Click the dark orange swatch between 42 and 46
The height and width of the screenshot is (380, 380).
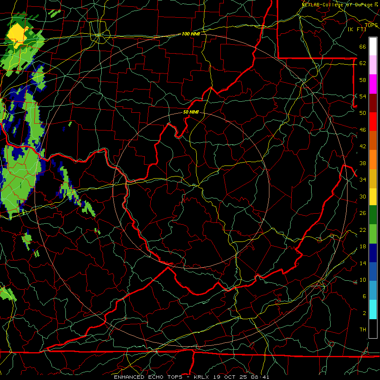[373, 141]
